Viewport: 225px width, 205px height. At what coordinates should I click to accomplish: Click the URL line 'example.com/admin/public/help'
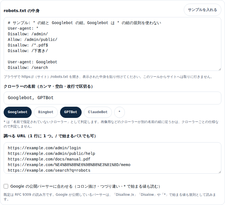coord(51,153)
